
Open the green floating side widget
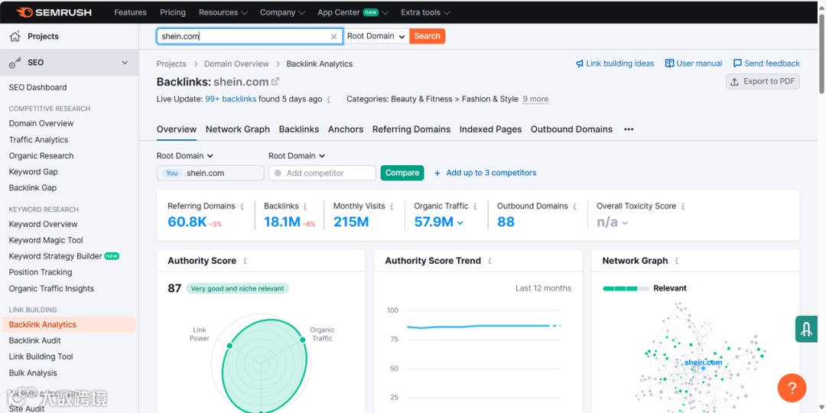[806, 329]
